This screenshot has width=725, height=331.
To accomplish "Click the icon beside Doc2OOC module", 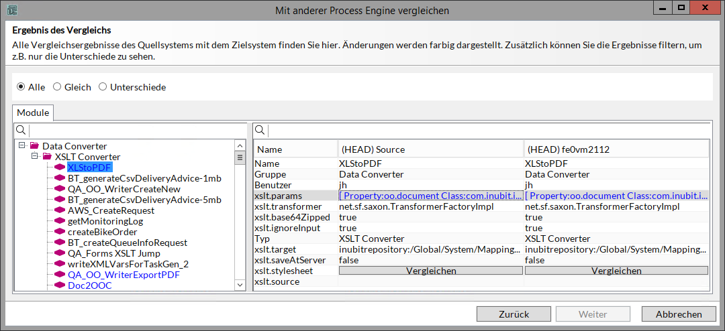I will tap(59, 285).
